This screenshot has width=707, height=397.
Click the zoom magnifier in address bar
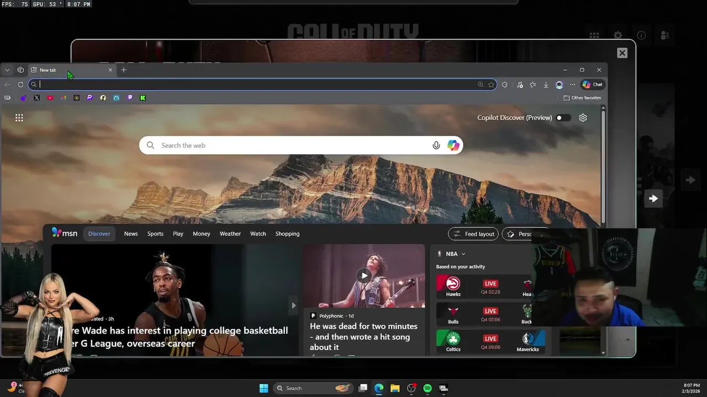click(x=481, y=84)
